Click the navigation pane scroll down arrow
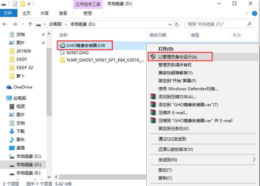Screen dimensions: 260x186 pyautogui.click(x=49, y=177)
